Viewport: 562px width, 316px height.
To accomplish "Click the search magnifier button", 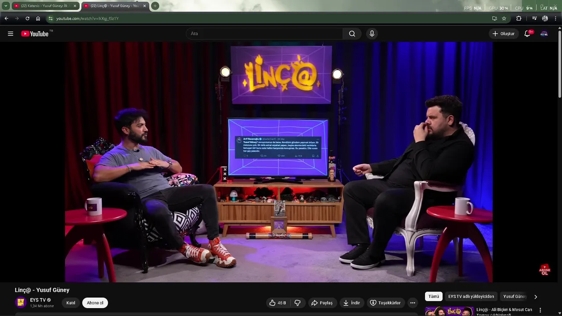I will 352,34.
